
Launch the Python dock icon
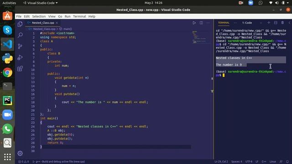point(7,58)
